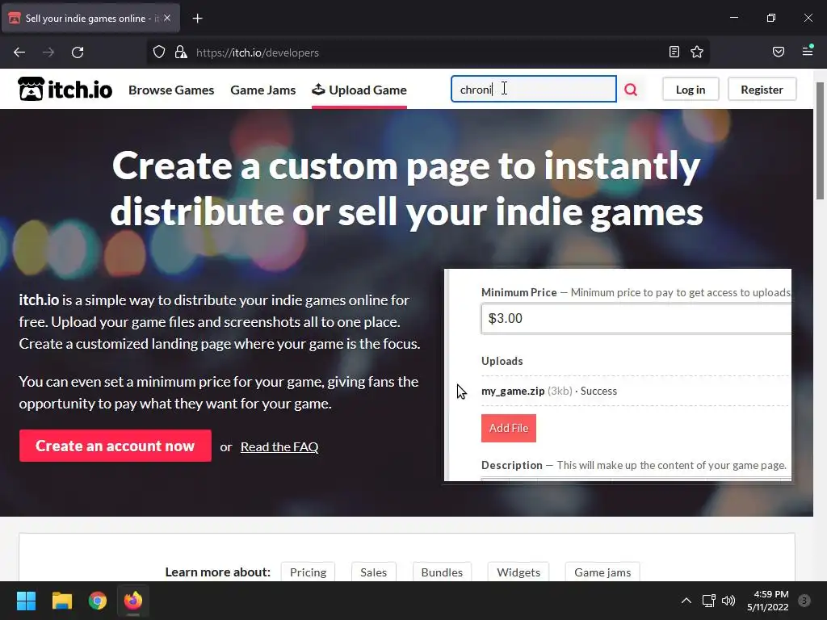Open the Bundles learn-more link
Viewport: 827px width, 620px height.
442,572
